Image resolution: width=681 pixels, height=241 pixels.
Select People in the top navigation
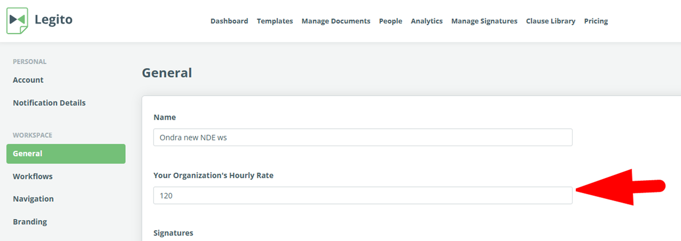pos(390,21)
